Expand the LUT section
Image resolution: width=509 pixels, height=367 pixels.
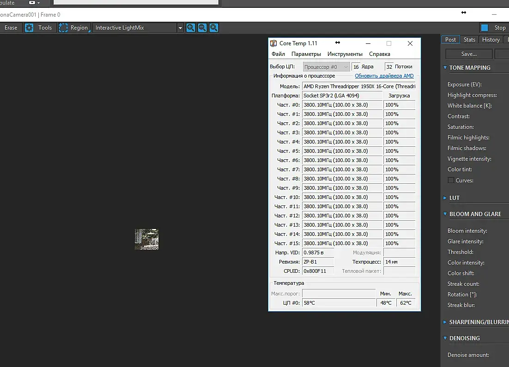coord(445,198)
